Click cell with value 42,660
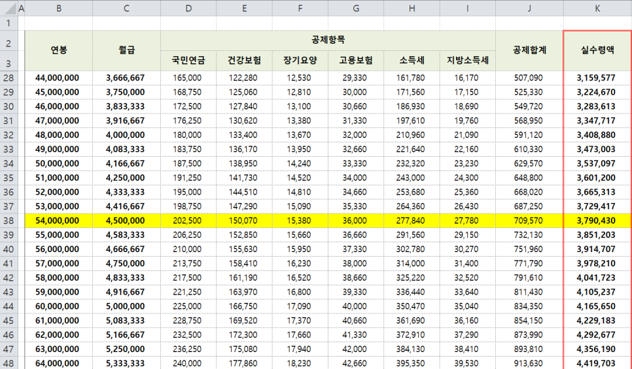Viewport: 632px width, 369px height. pos(356,363)
